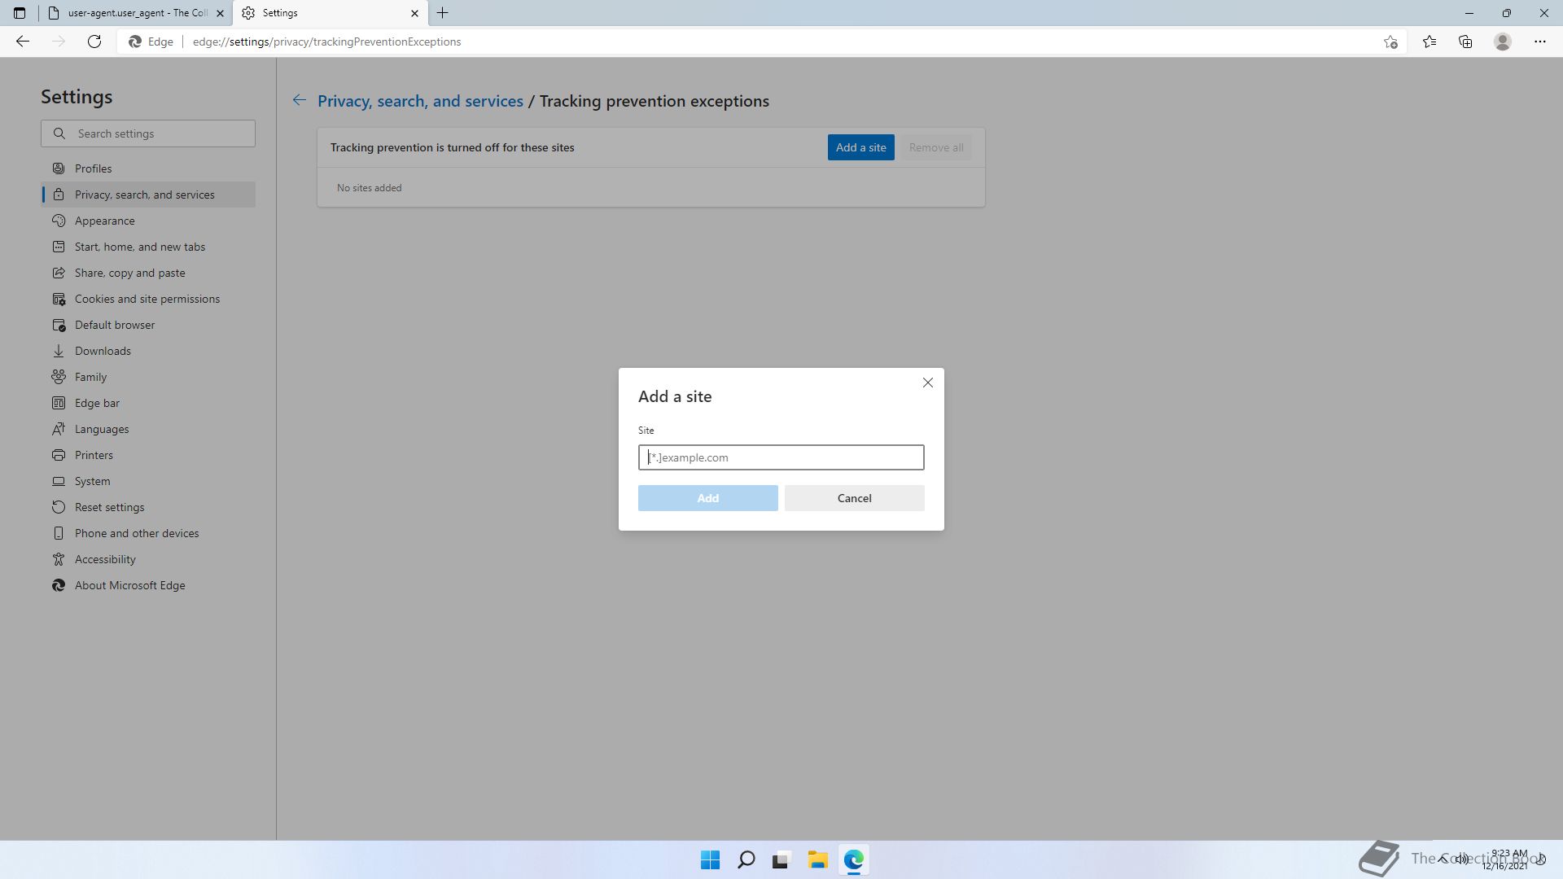
Task: Toggle vertical tabs icon
Action: (20, 13)
